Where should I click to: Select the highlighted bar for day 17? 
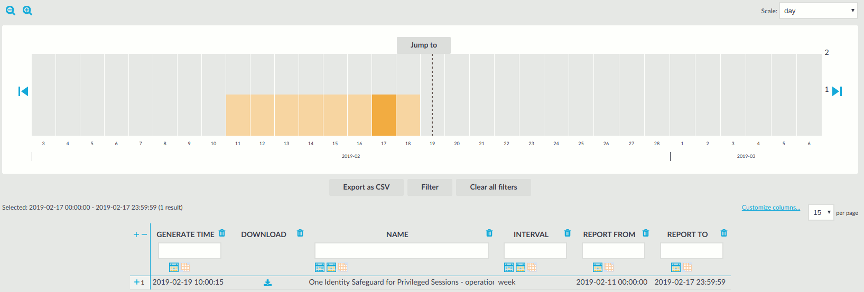click(384, 115)
